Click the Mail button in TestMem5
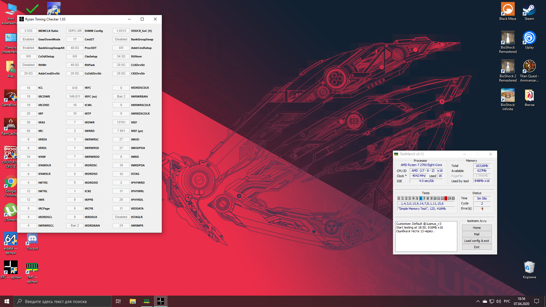The width and height of the screenshot is (546, 307). point(477,234)
